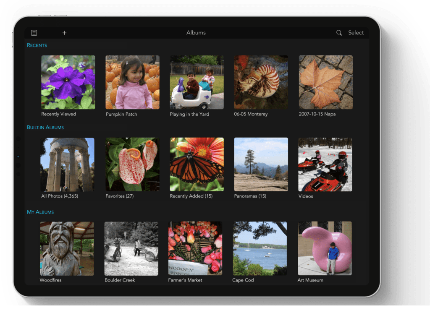Open 06-05 Monterey album thumbnail
430x313 pixels.
click(261, 82)
